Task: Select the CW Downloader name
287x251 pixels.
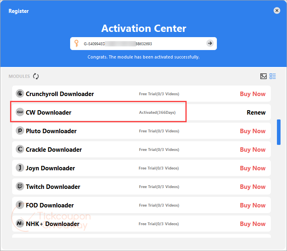Action: [48, 112]
